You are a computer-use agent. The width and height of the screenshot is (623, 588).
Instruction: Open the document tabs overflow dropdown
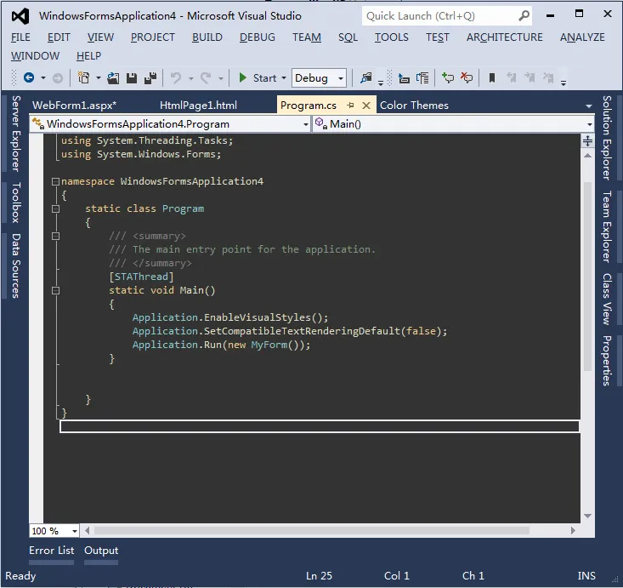pos(589,106)
